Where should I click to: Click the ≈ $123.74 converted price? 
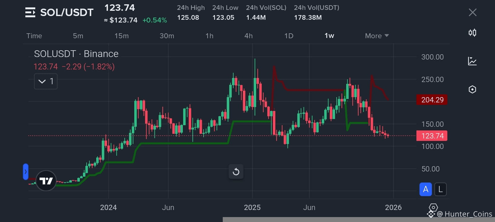(x=121, y=20)
